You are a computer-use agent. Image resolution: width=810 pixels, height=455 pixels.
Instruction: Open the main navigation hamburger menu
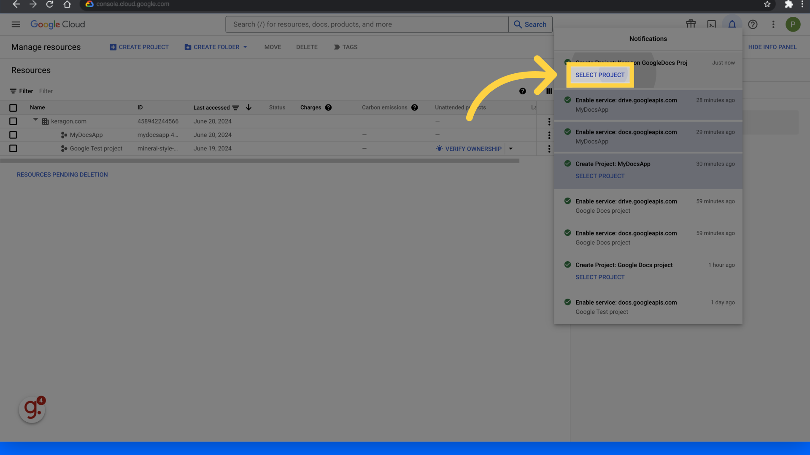pyautogui.click(x=16, y=24)
